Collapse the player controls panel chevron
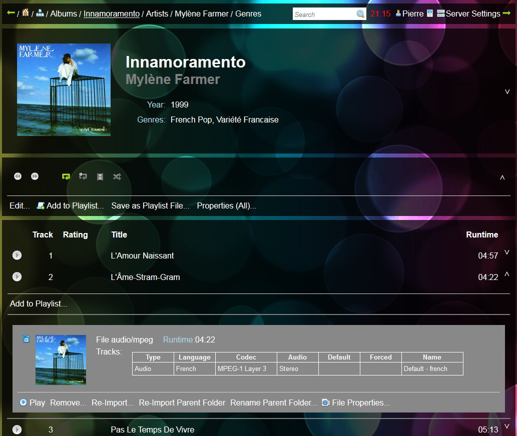 [x=502, y=177]
